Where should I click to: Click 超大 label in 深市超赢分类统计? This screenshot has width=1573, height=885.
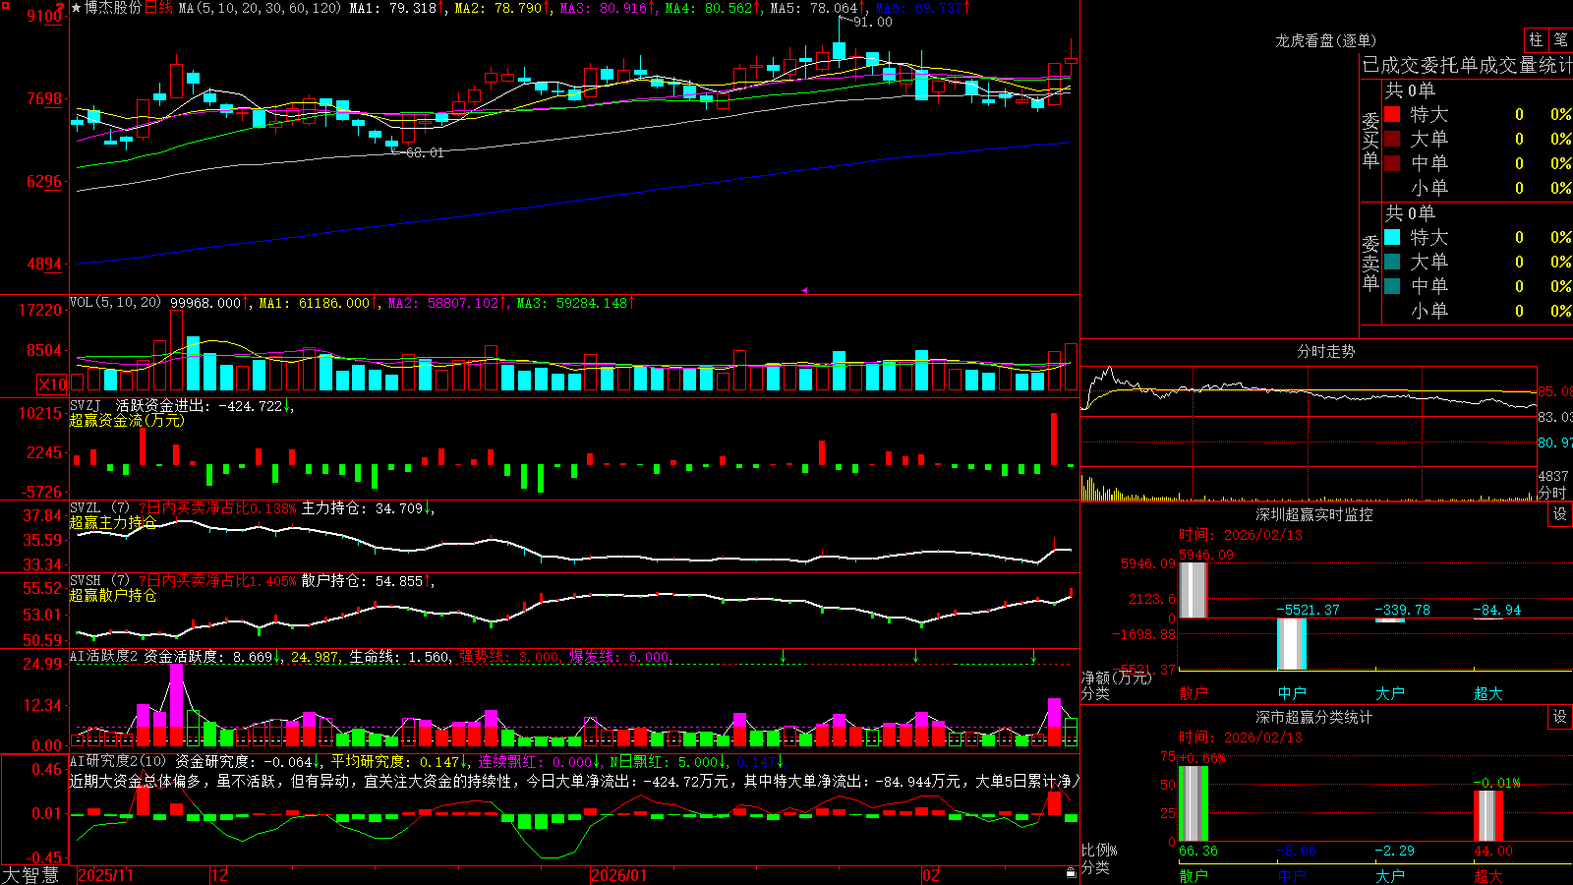pyautogui.click(x=1487, y=876)
